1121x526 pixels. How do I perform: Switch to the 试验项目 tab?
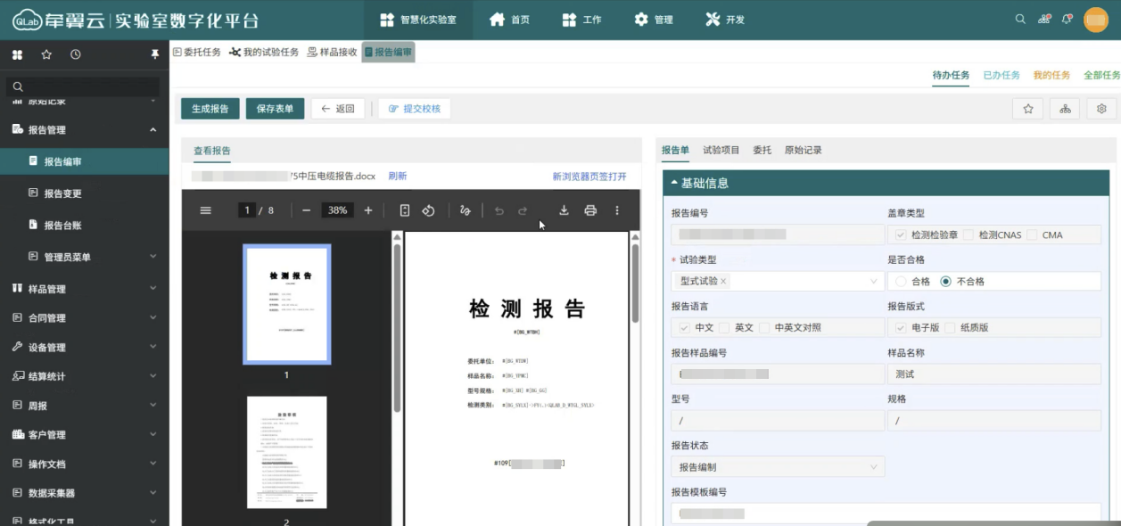(x=721, y=151)
